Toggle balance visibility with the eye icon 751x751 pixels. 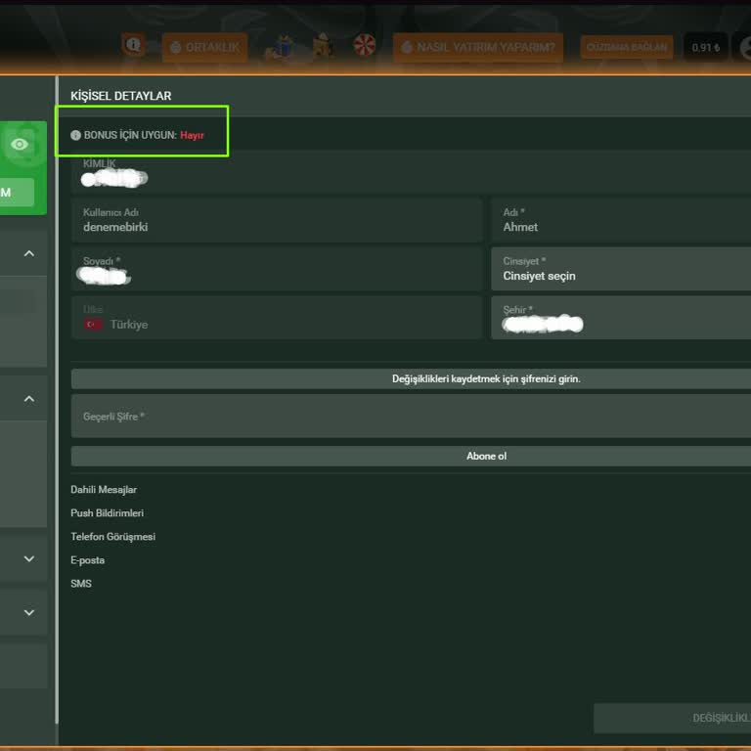click(x=20, y=145)
